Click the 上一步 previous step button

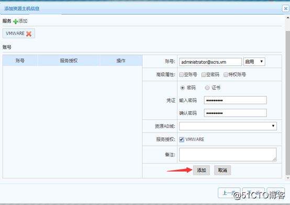pos(229,193)
